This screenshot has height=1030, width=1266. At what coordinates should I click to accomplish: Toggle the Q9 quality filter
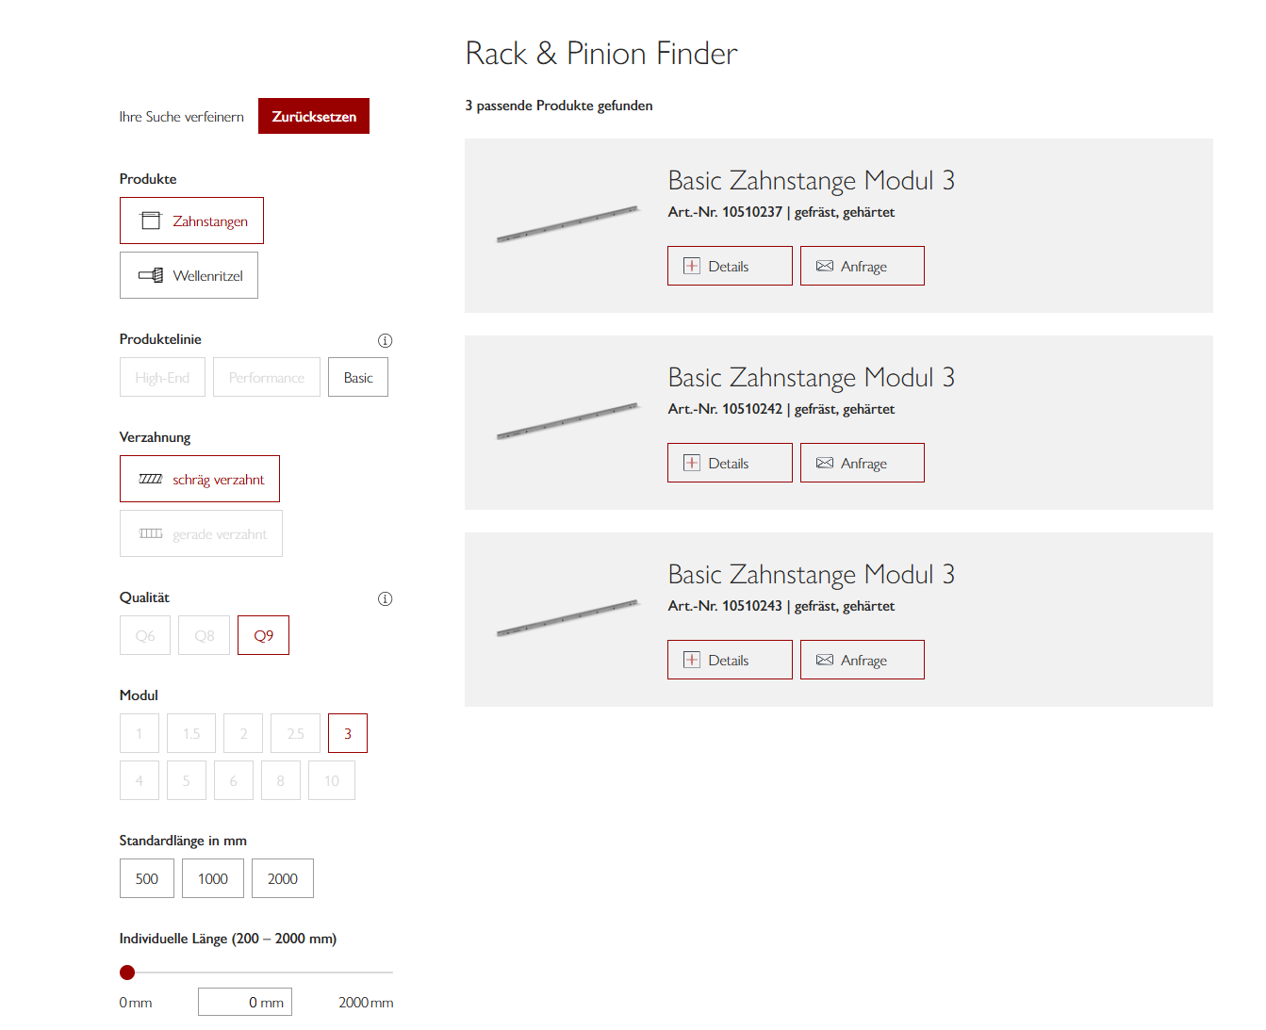click(264, 635)
